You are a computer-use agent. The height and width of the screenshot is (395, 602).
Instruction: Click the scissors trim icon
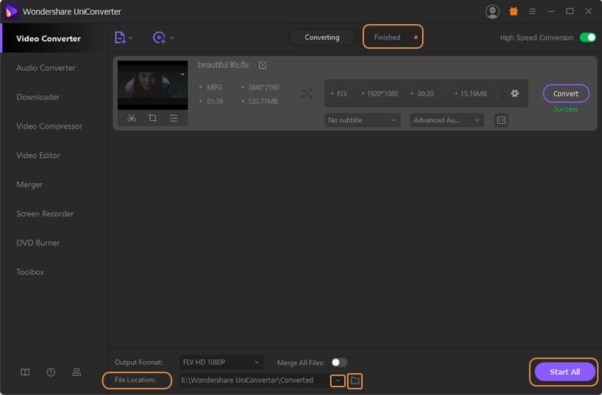[131, 118]
